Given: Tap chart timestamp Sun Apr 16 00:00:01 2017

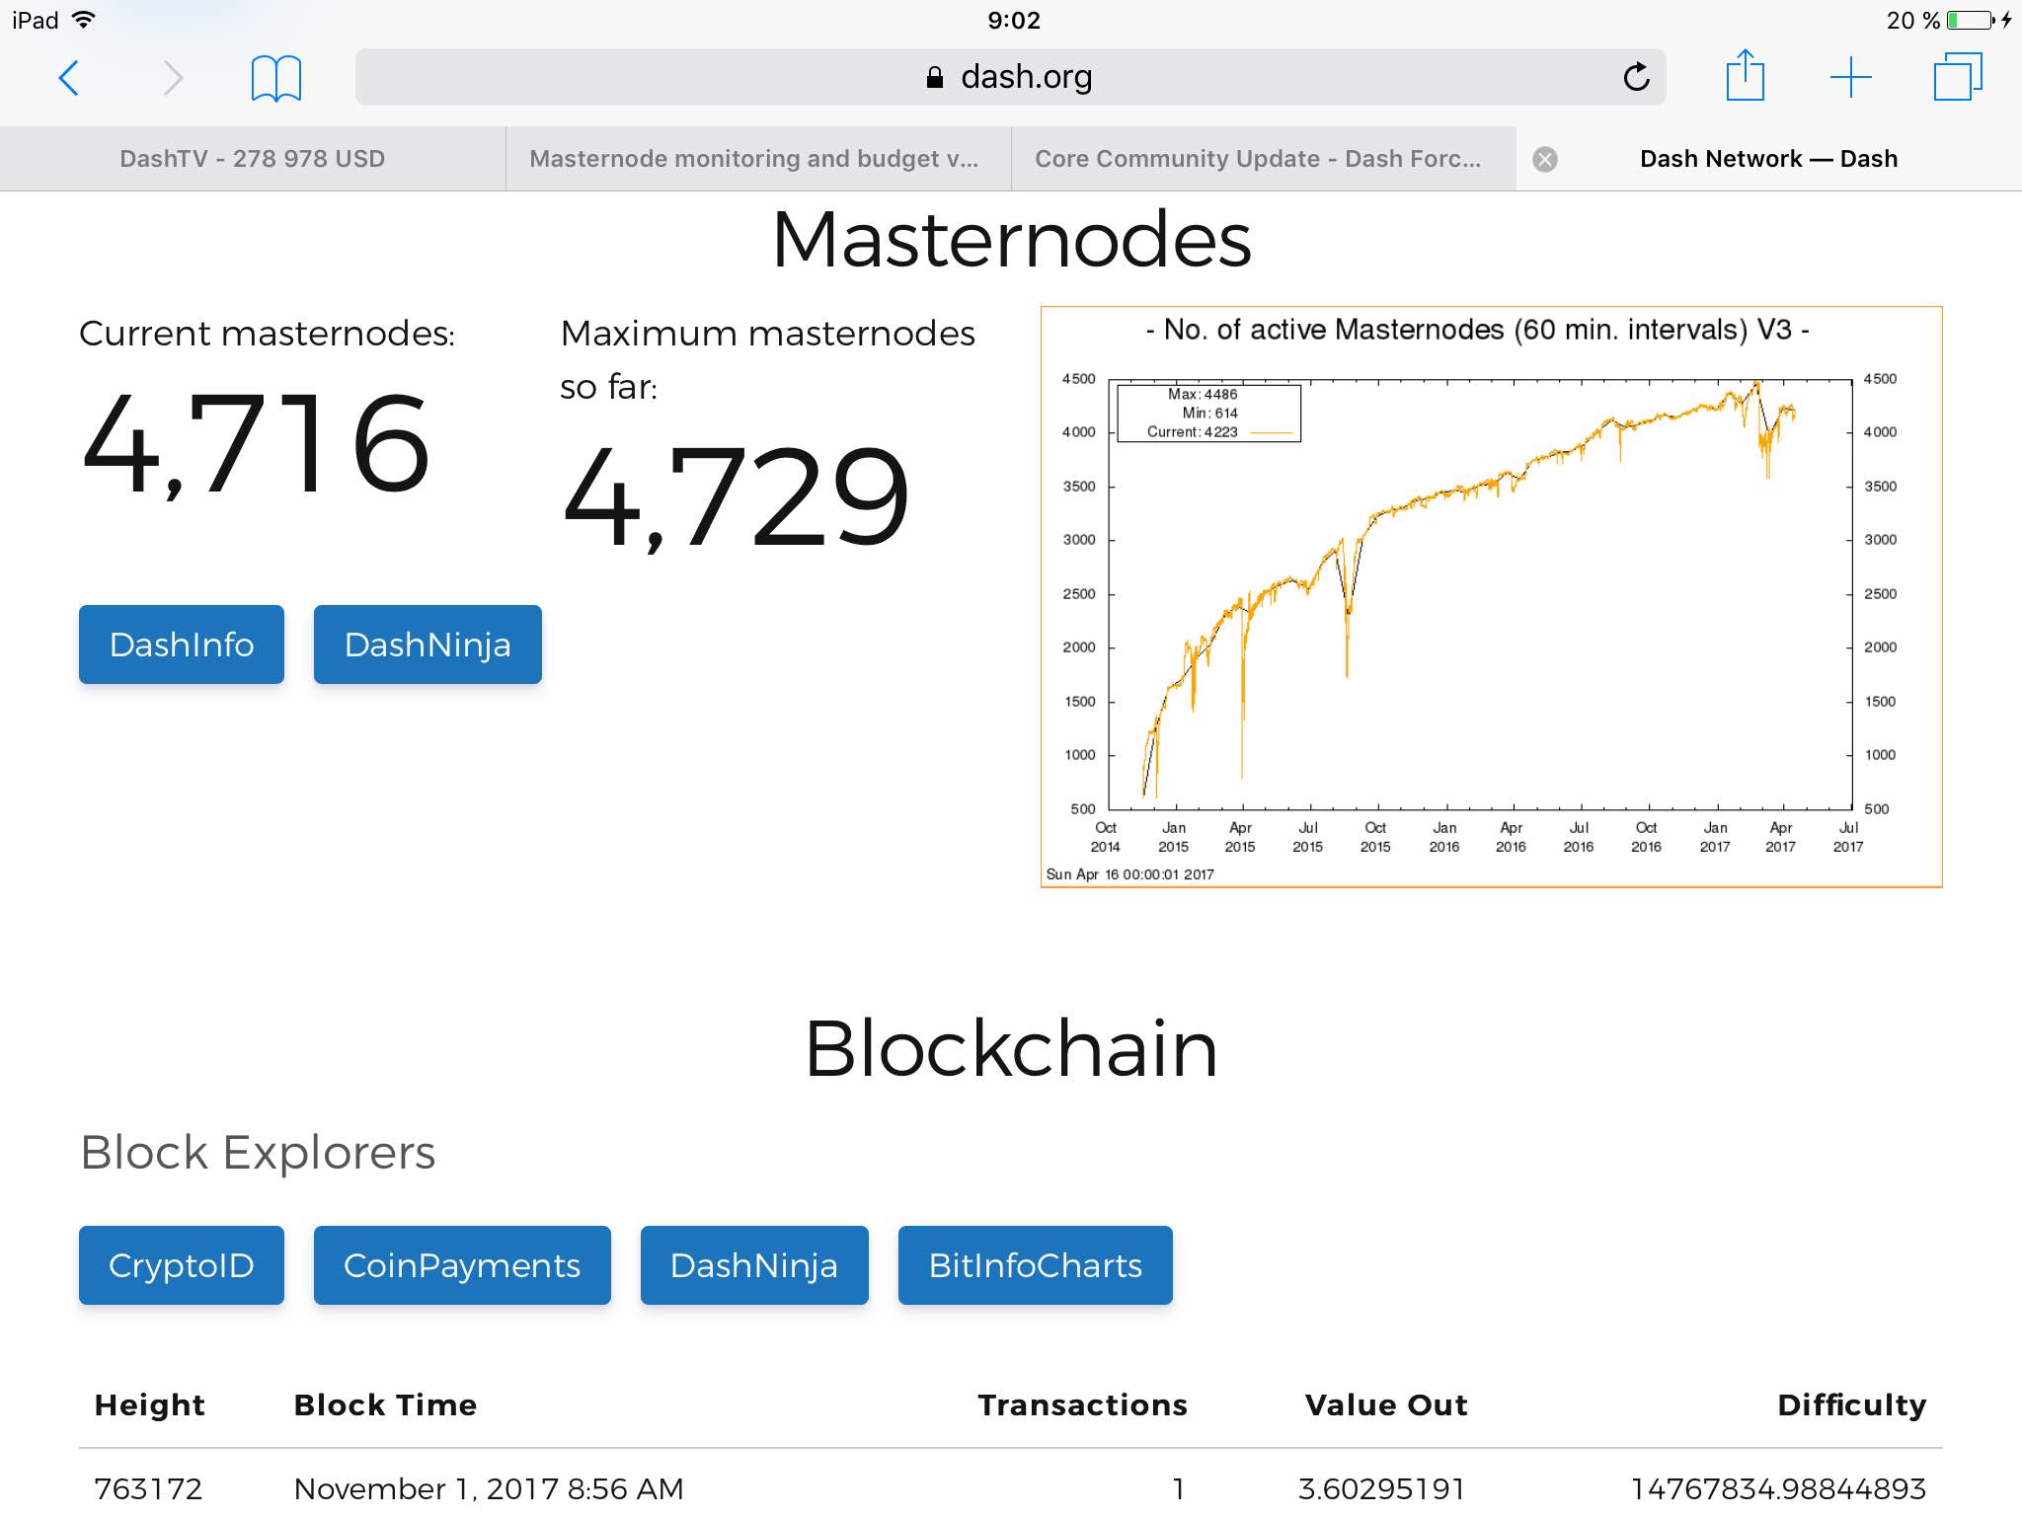Looking at the screenshot, I should [x=1129, y=874].
